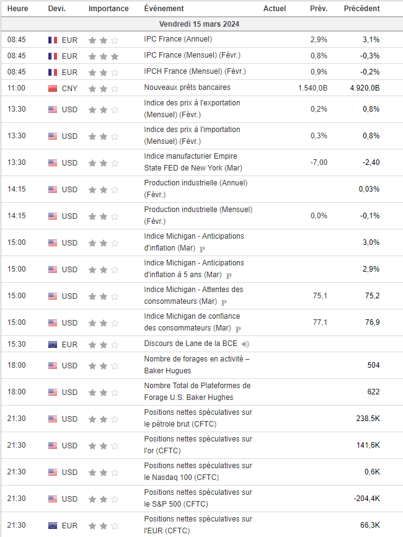Click the EU flag in the Positions nettes EUR row

(53, 526)
